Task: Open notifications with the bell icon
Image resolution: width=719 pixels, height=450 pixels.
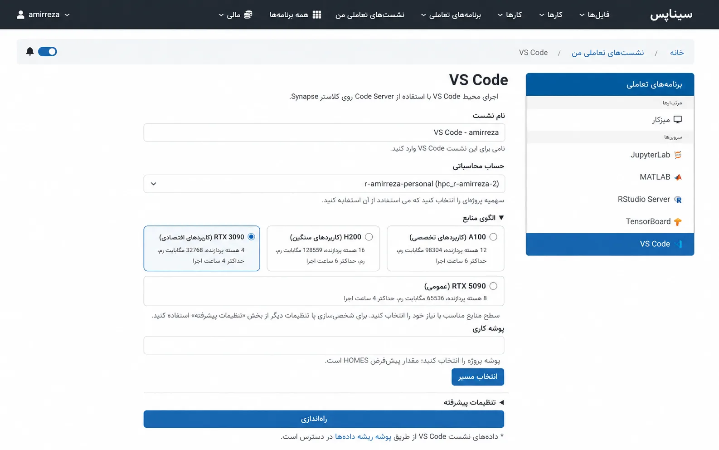Action: tap(30, 51)
